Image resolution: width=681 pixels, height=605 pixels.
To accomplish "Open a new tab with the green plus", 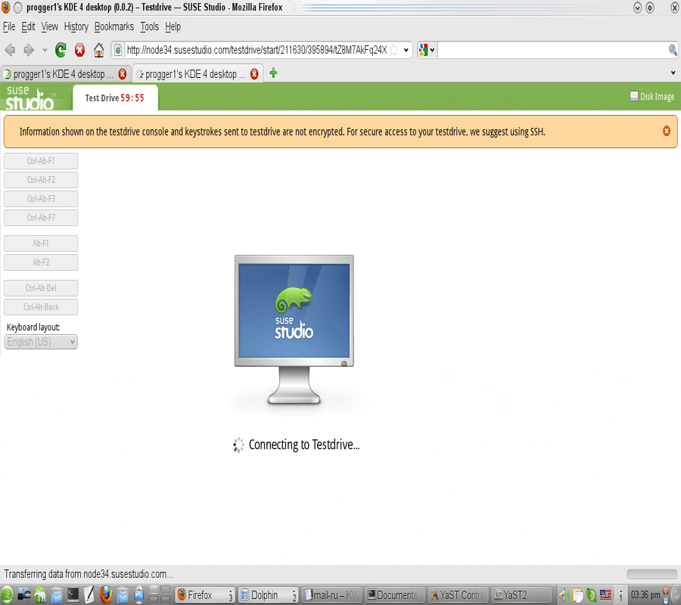I will click(273, 73).
